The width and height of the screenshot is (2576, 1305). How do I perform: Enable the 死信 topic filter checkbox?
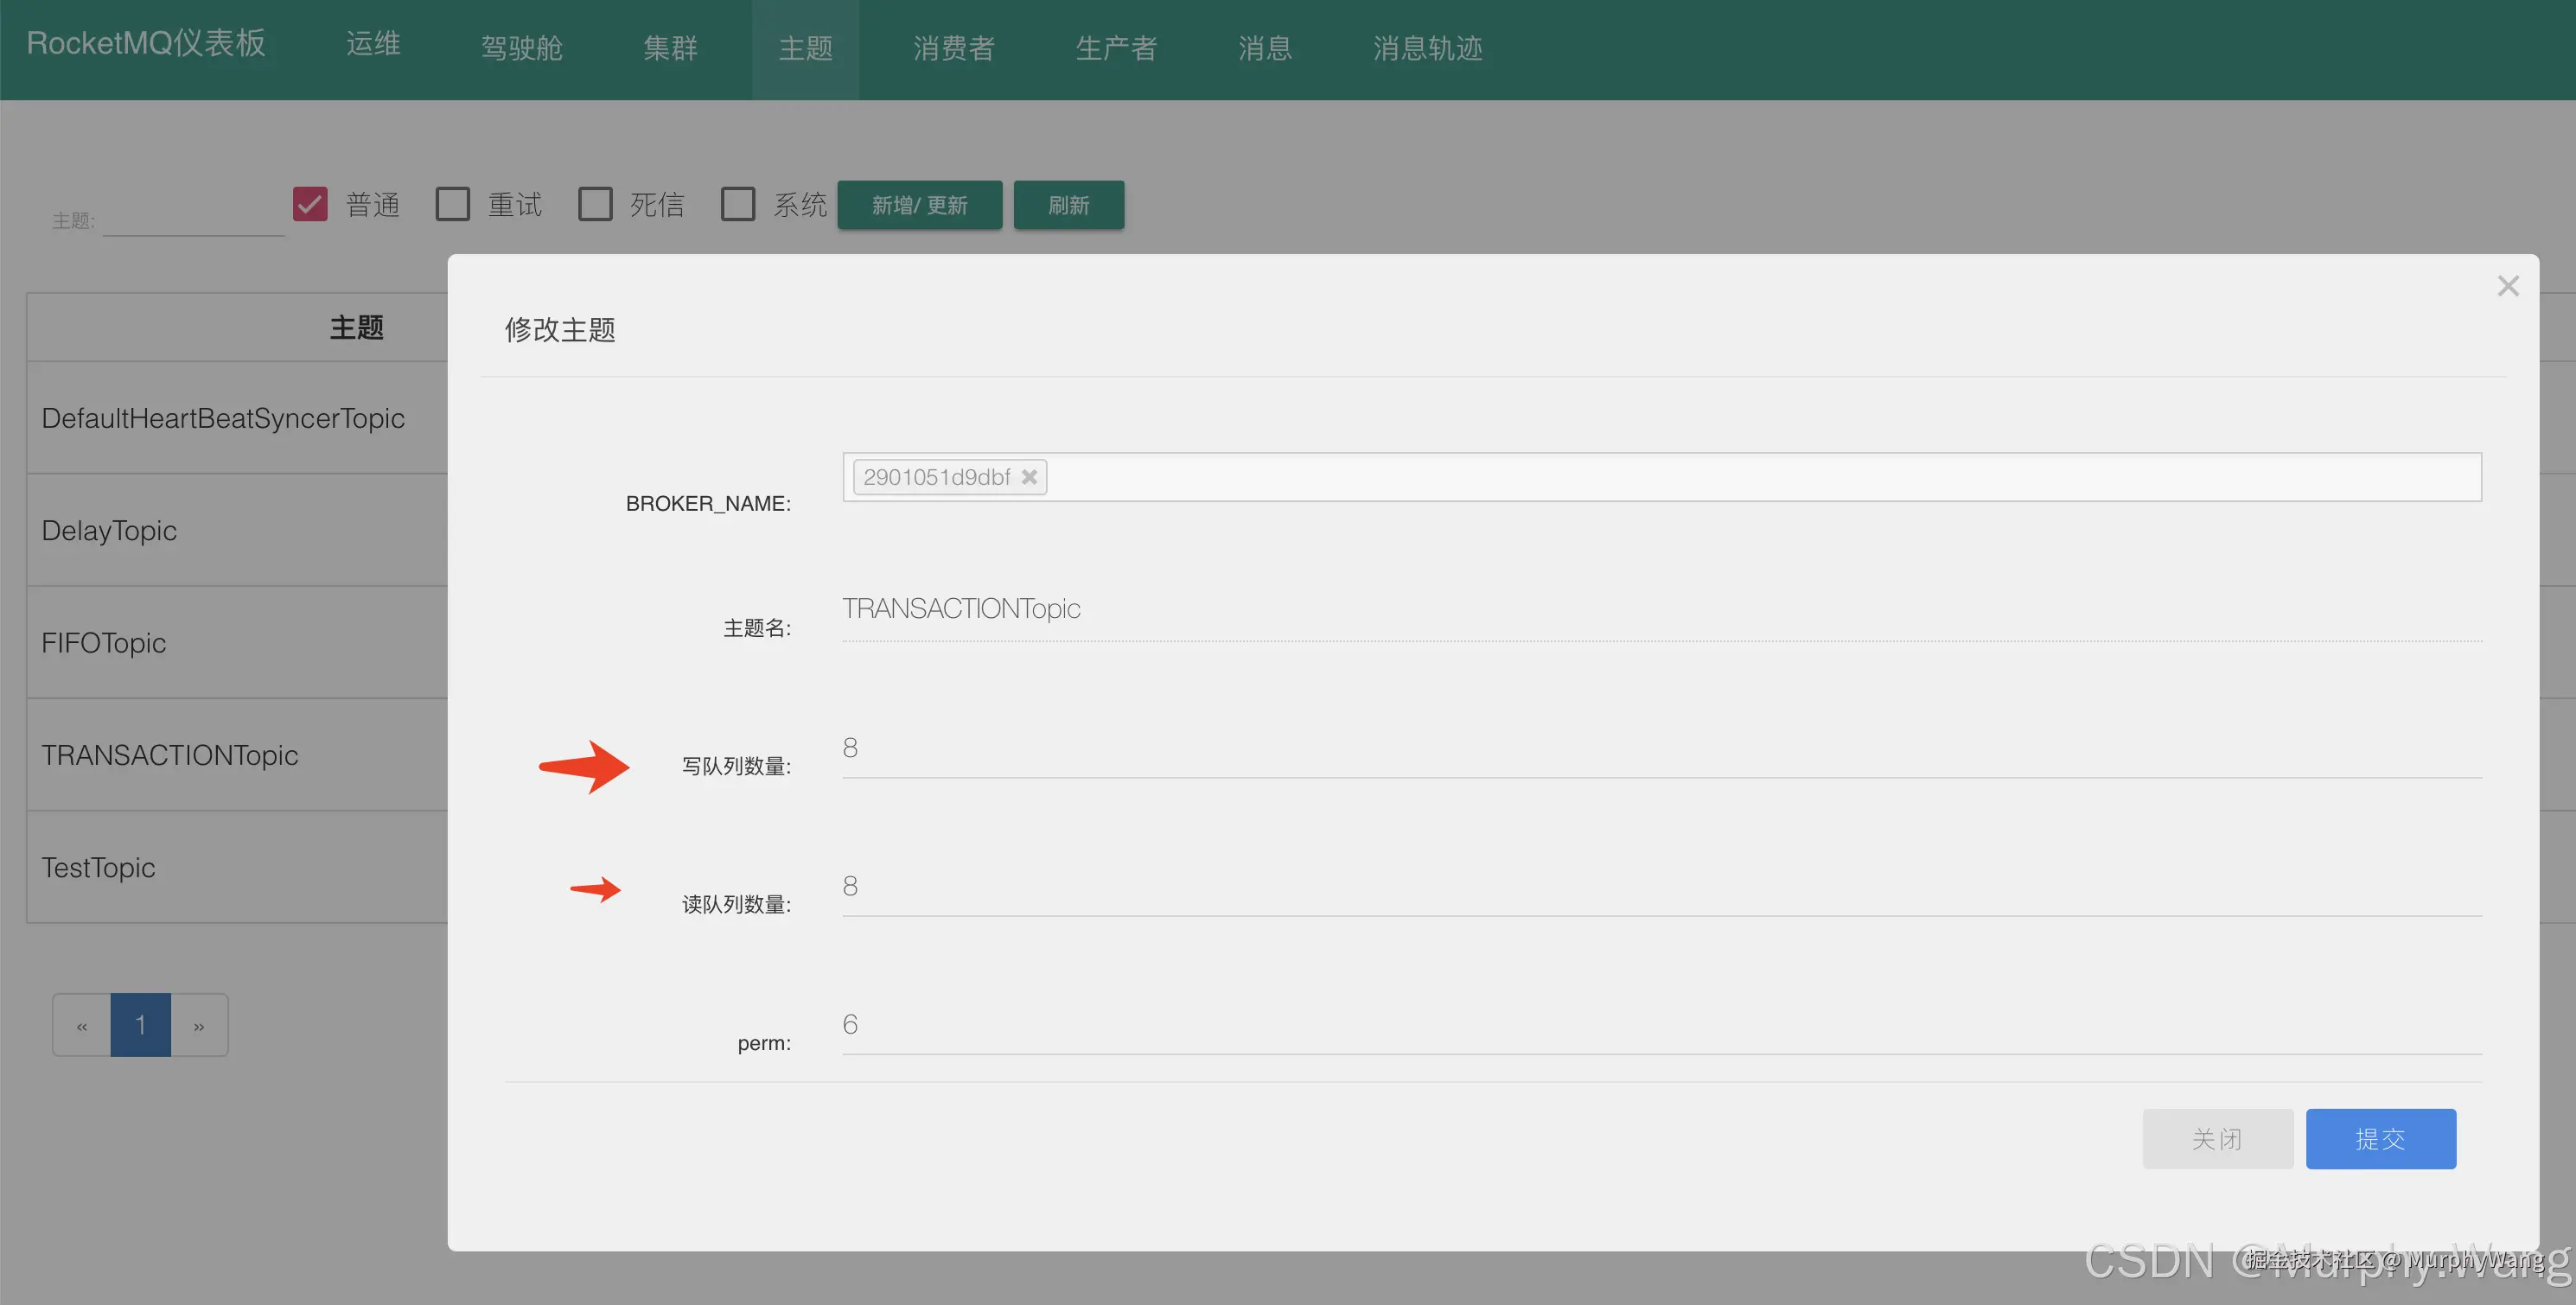pos(595,204)
